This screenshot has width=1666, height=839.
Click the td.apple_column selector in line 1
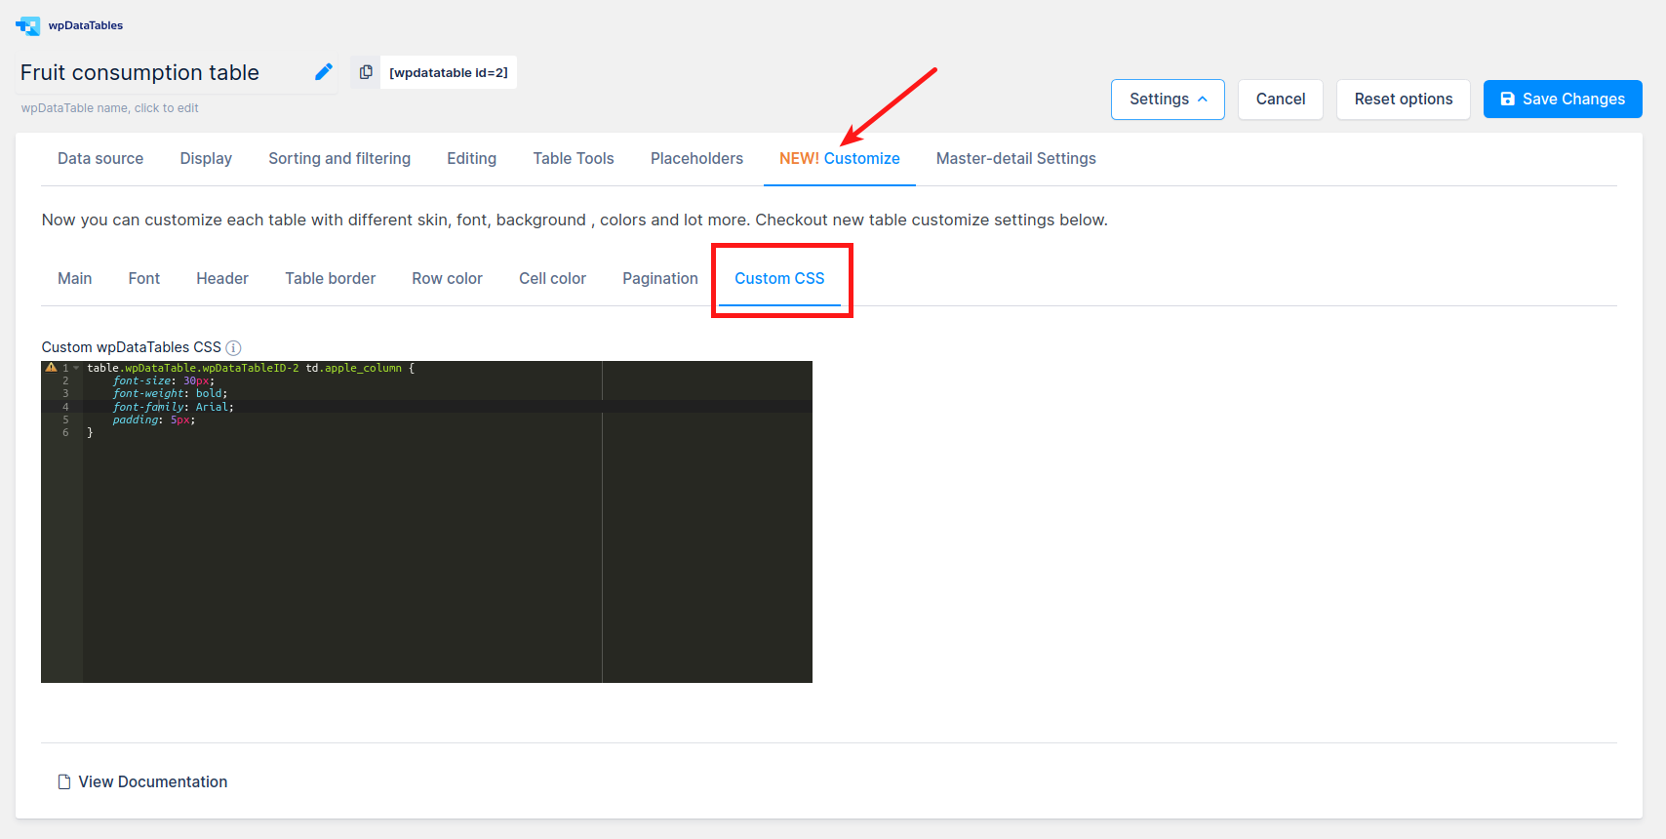pyautogui.click(x=353, y=368)
